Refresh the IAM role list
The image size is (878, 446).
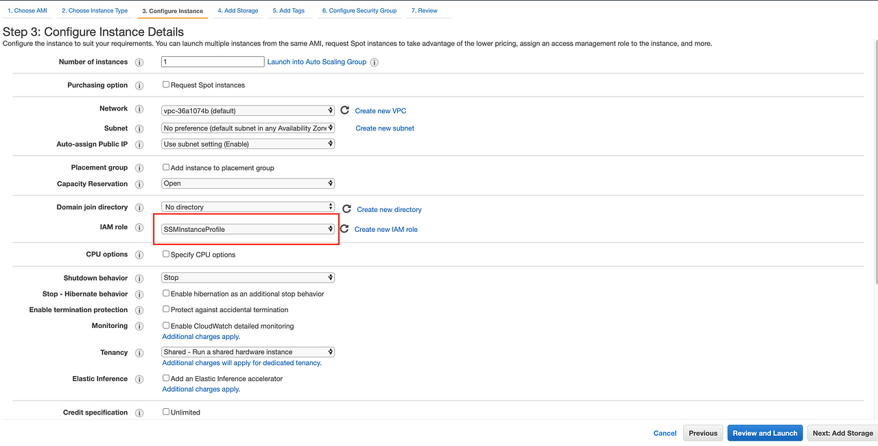[344, 228]
